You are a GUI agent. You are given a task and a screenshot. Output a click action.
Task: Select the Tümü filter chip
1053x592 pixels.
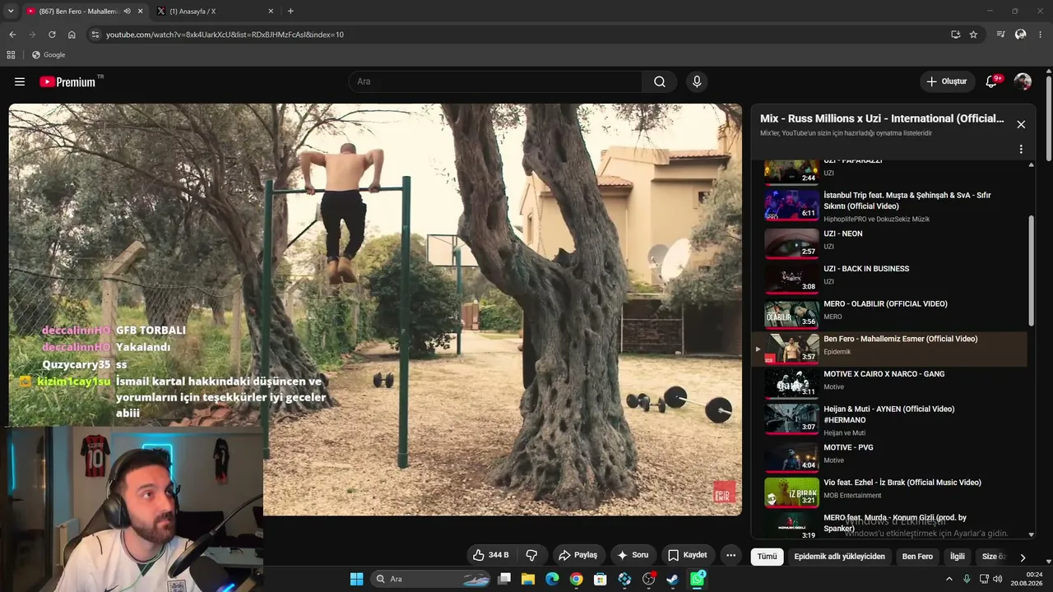pyautogui.click(x=767, y=557)
